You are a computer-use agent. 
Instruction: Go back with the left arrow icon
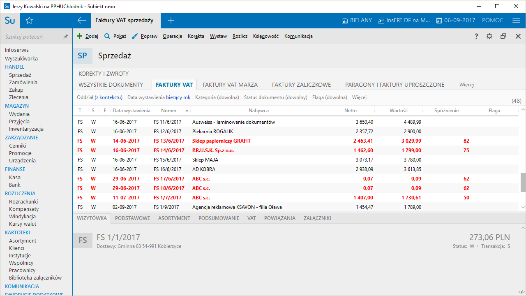point(82,21)
